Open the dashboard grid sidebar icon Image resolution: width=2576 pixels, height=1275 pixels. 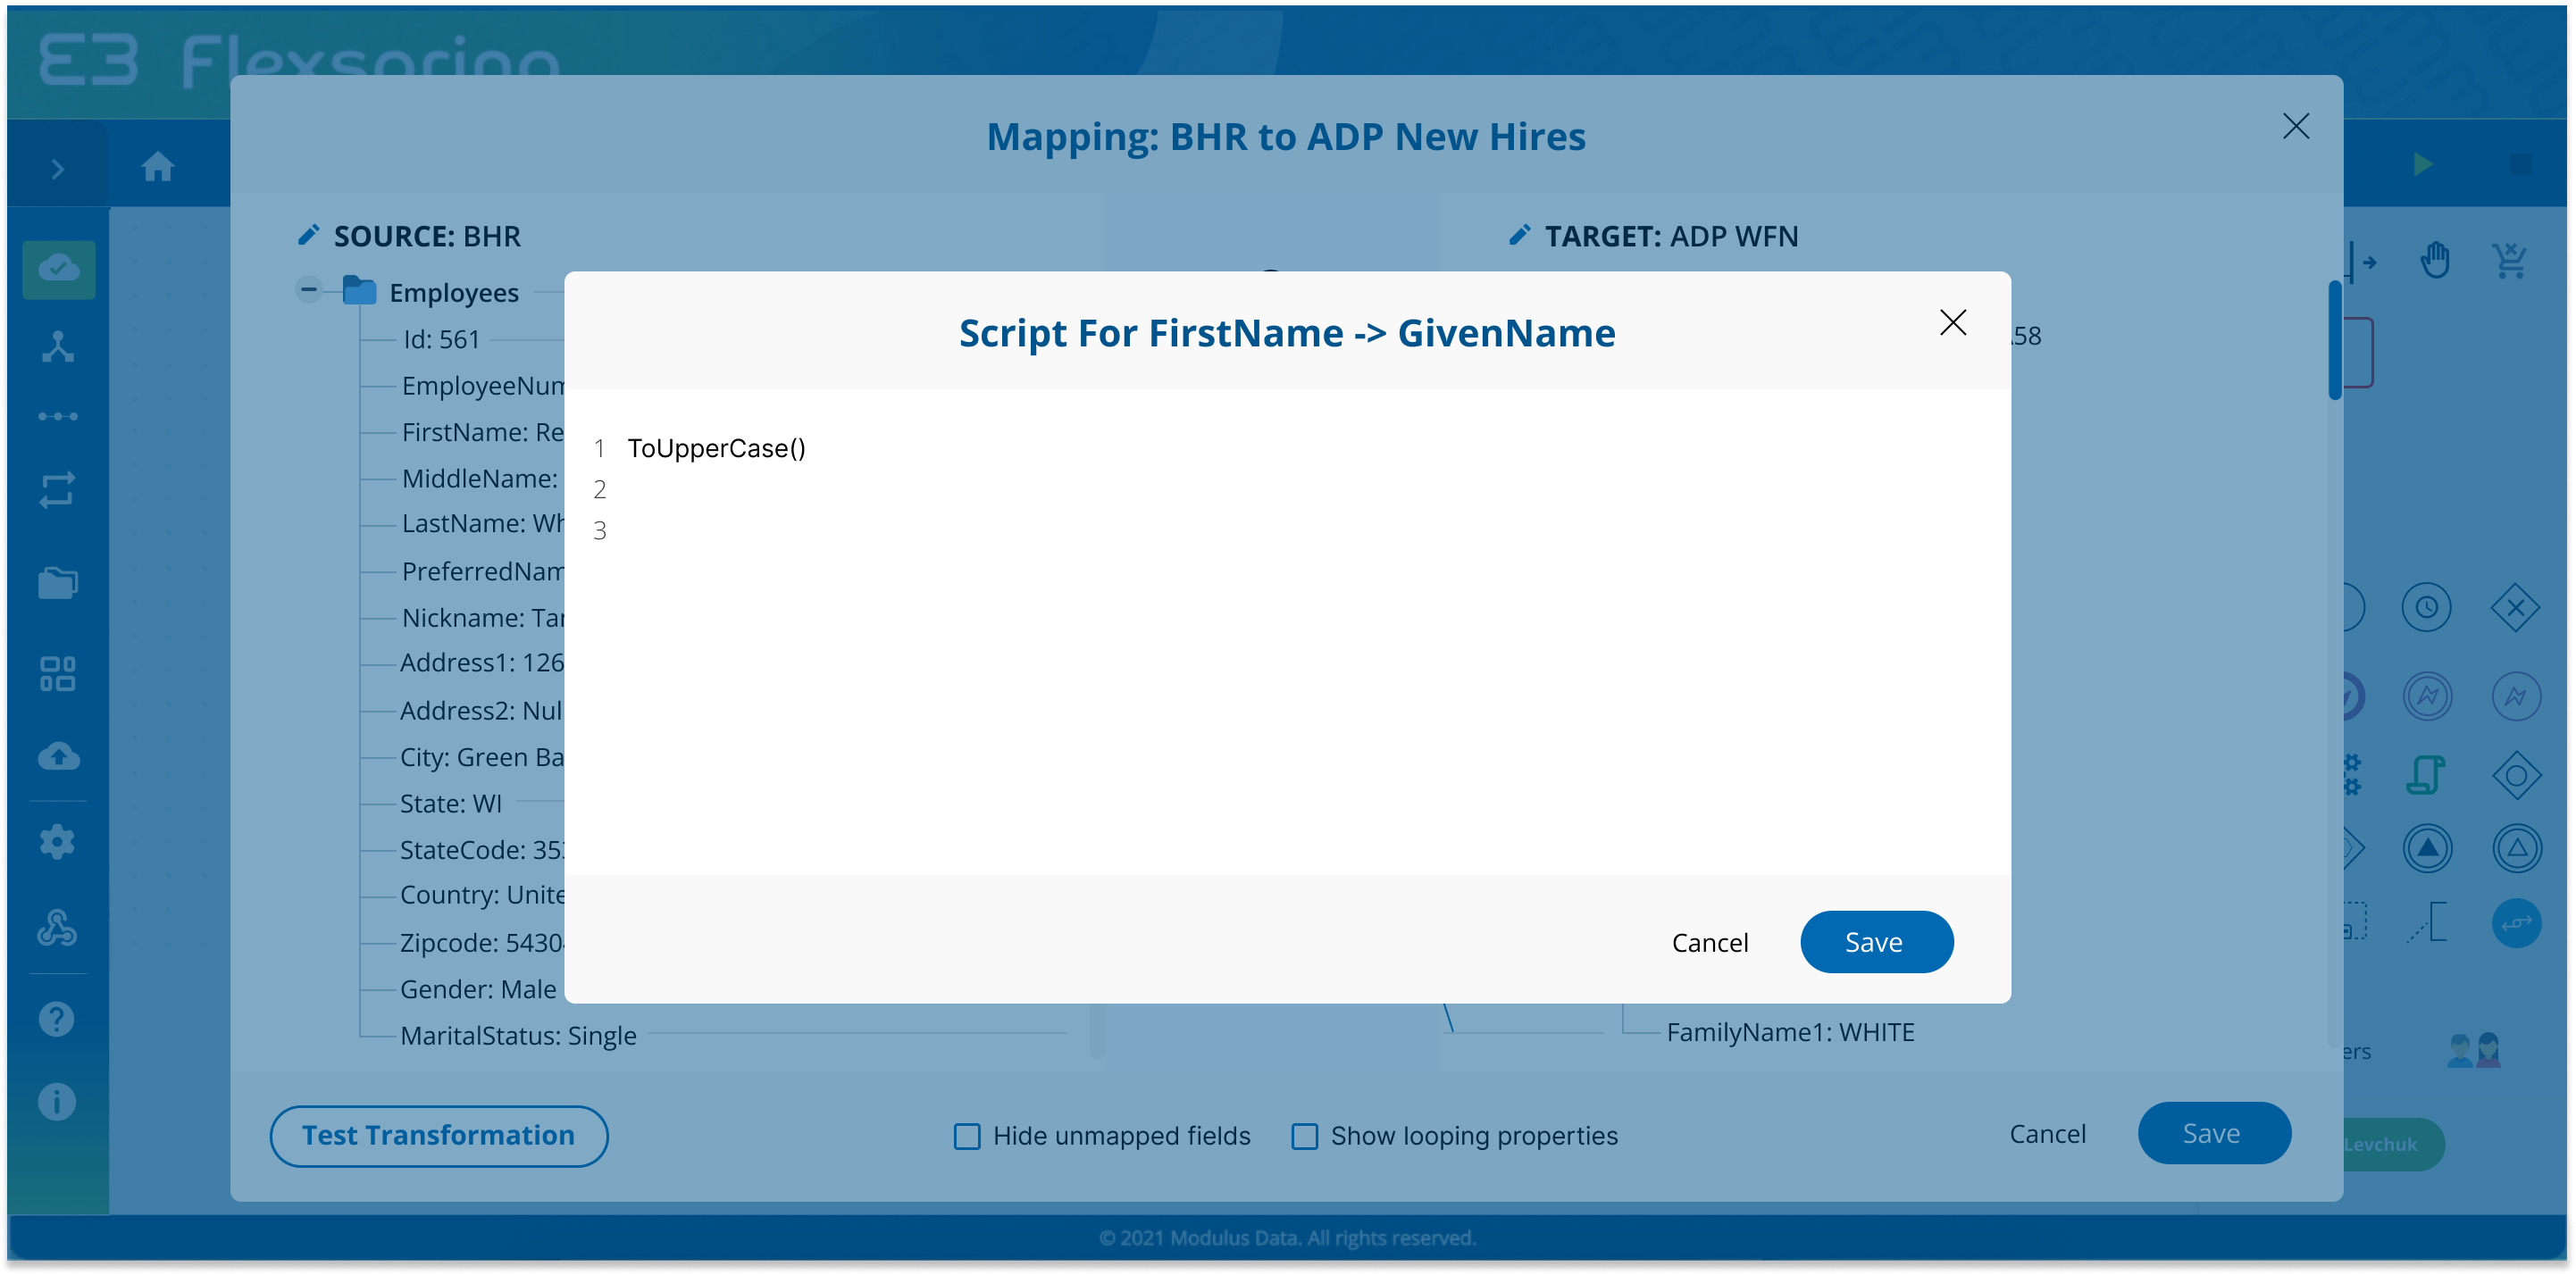tap(58, 673)
